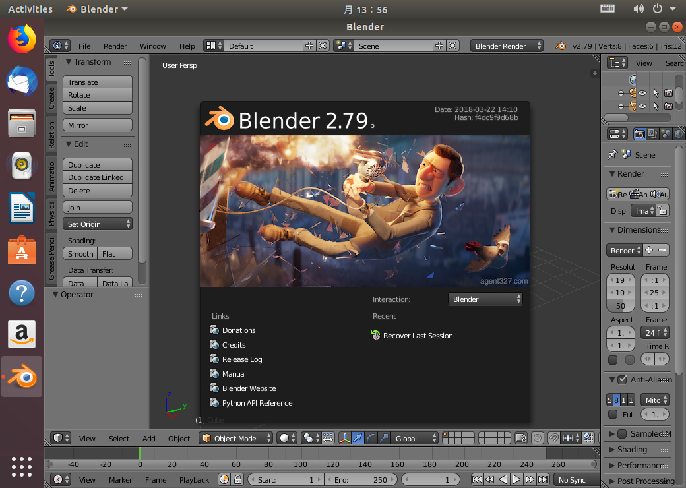Image resolution: width=686 pixels, height=488 pixels.
Task: Hide the Camera row with its eye icon
Action: coord(642,93)
